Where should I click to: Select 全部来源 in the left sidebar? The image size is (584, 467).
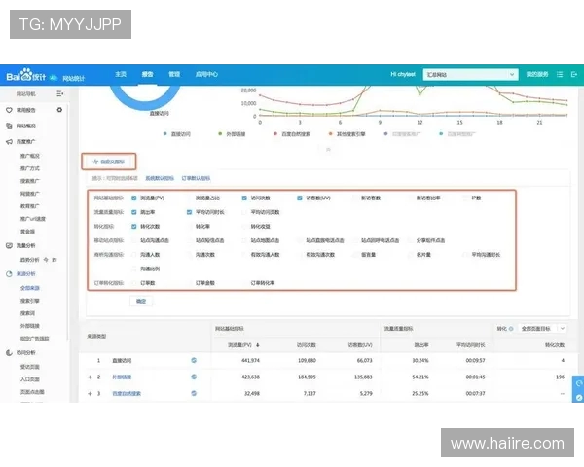31,289
